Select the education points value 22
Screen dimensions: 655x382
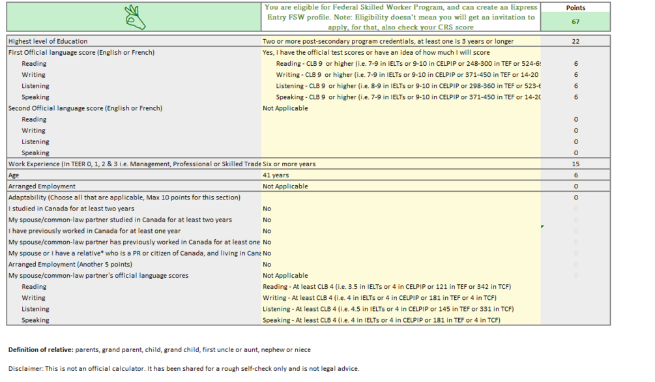click(575, 41)
